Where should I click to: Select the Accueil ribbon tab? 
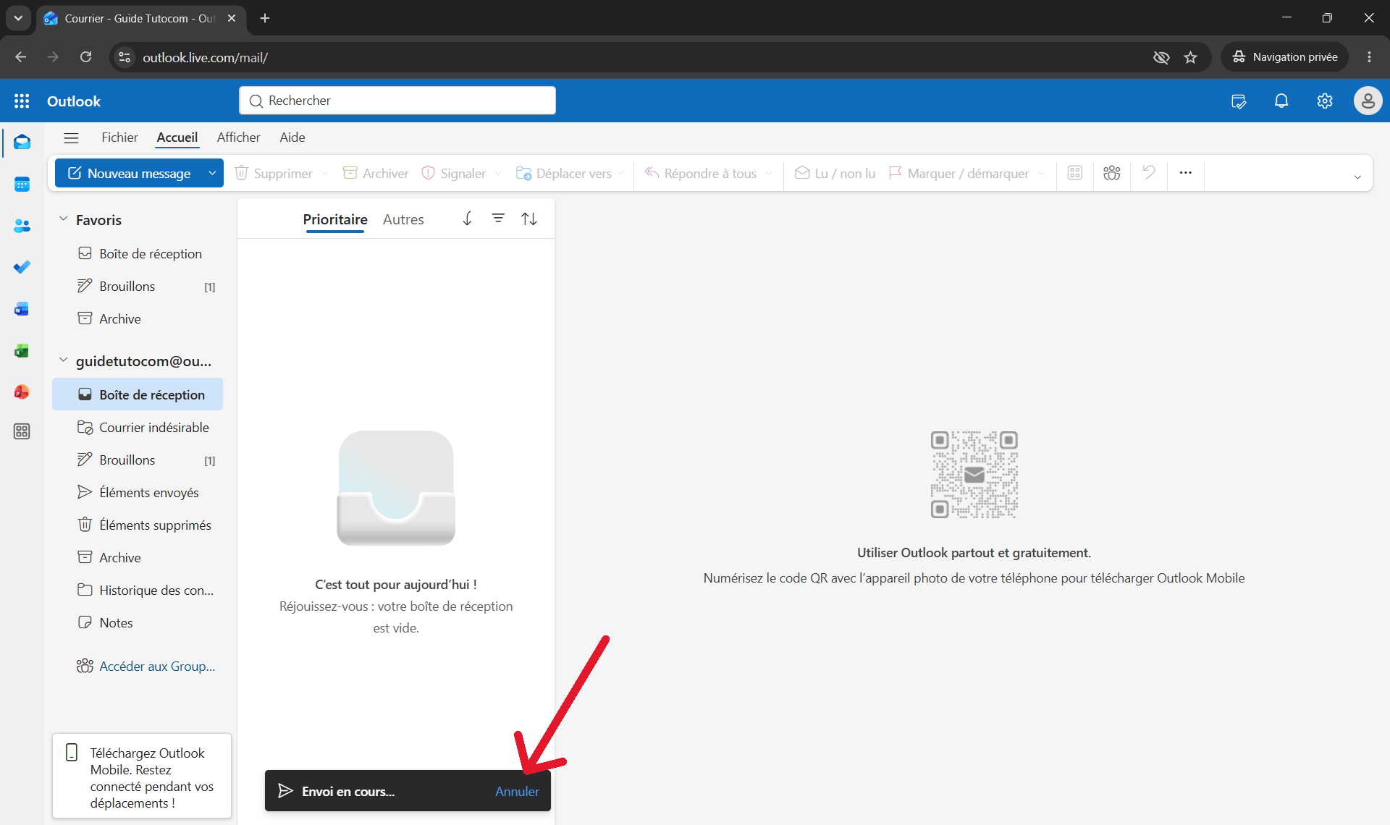click(177, 137)
